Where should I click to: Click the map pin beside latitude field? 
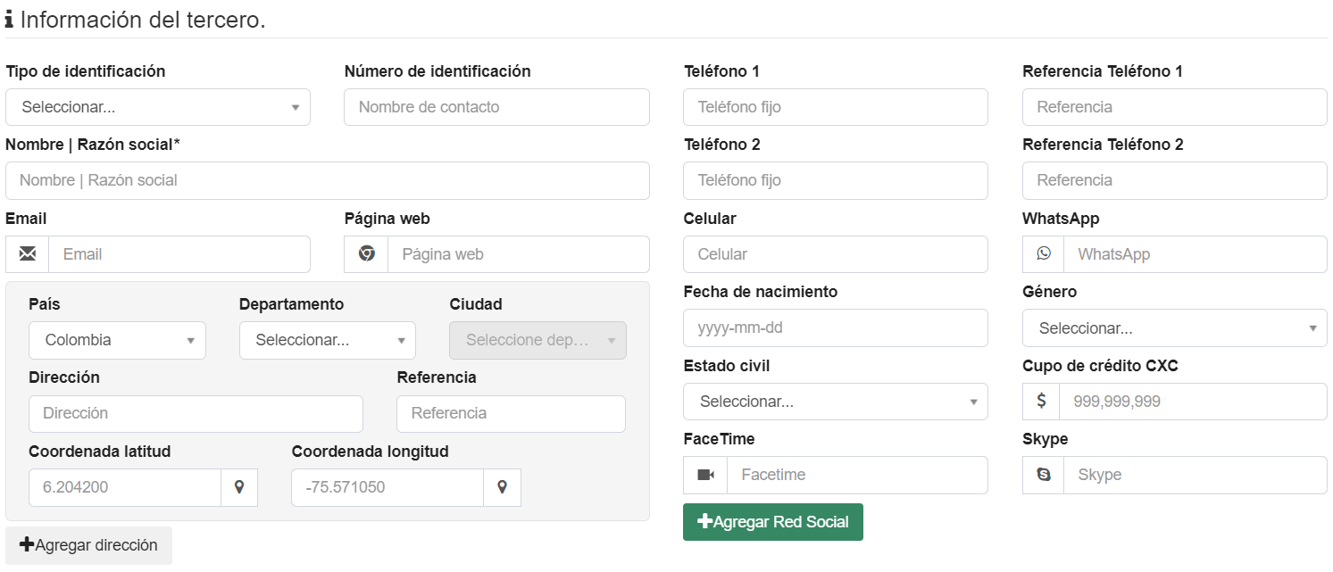click(x=239, y=487)
